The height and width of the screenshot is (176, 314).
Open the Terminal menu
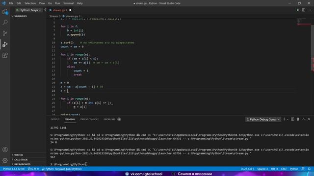(x=68, y=3)
